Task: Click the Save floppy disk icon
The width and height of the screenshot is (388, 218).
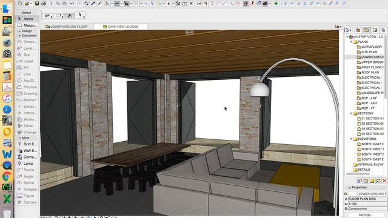Action: (37, 4)
